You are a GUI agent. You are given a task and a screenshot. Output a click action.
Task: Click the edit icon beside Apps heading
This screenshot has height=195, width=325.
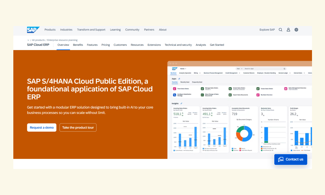point(179,79)
